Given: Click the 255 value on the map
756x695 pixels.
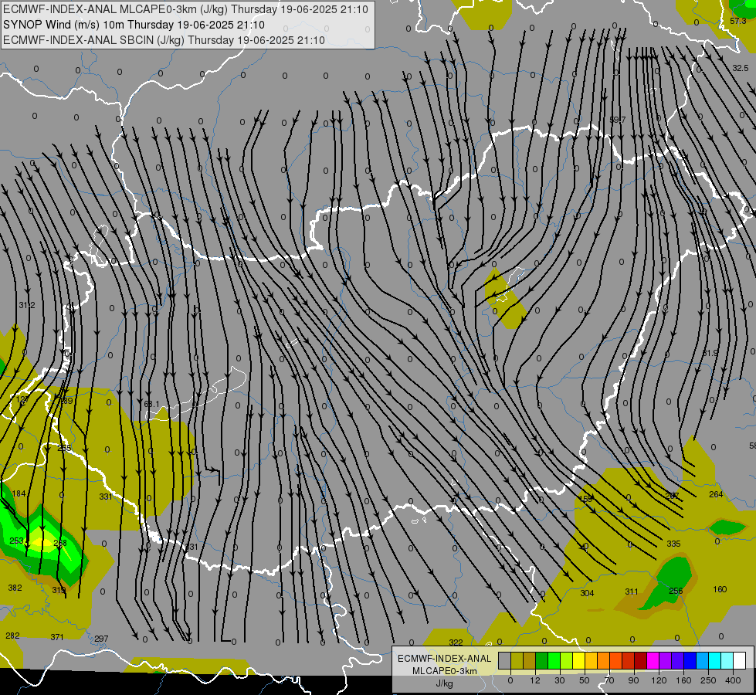Looking at the screenshot, I should point(64,448).
